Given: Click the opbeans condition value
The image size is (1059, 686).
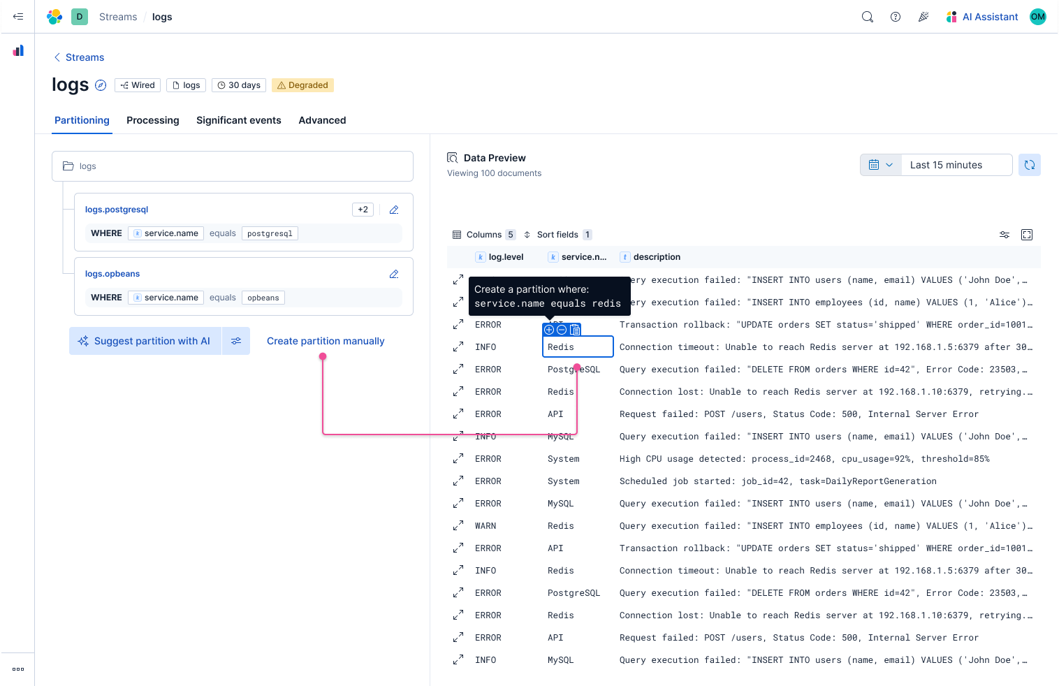Looking at the screenshot, I should tap(263, 298).
